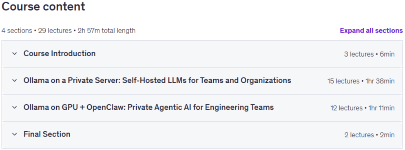Click the 4 sections summary text
Screen dimensions: 405x150
17,31
